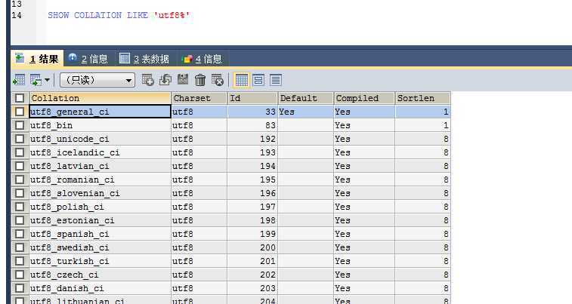Sort by the Id column header
The width and height of the screenshot is (572, 304).
click(252, 98)
